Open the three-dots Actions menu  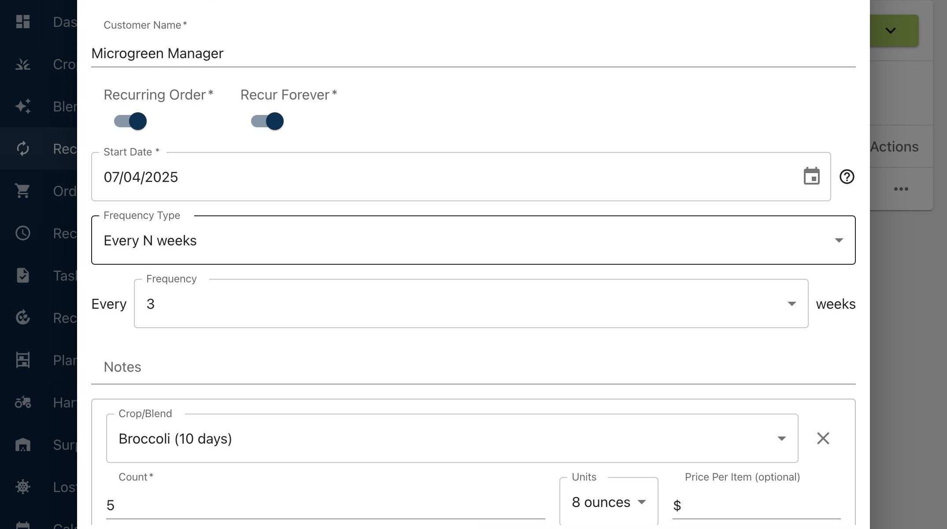(x=901, y=189)
